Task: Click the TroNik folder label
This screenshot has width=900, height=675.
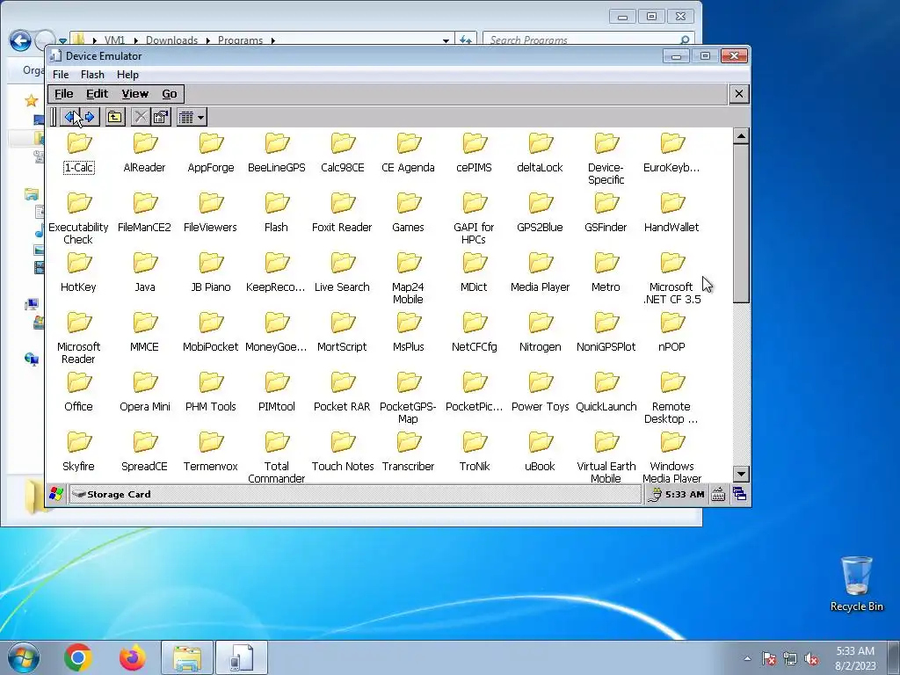Action: coord(474,466)
